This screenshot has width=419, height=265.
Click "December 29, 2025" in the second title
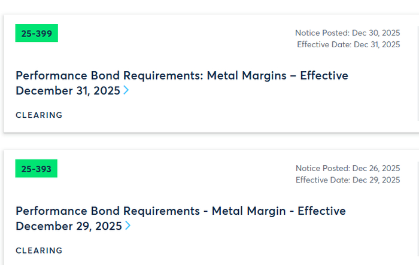(68, 226)
